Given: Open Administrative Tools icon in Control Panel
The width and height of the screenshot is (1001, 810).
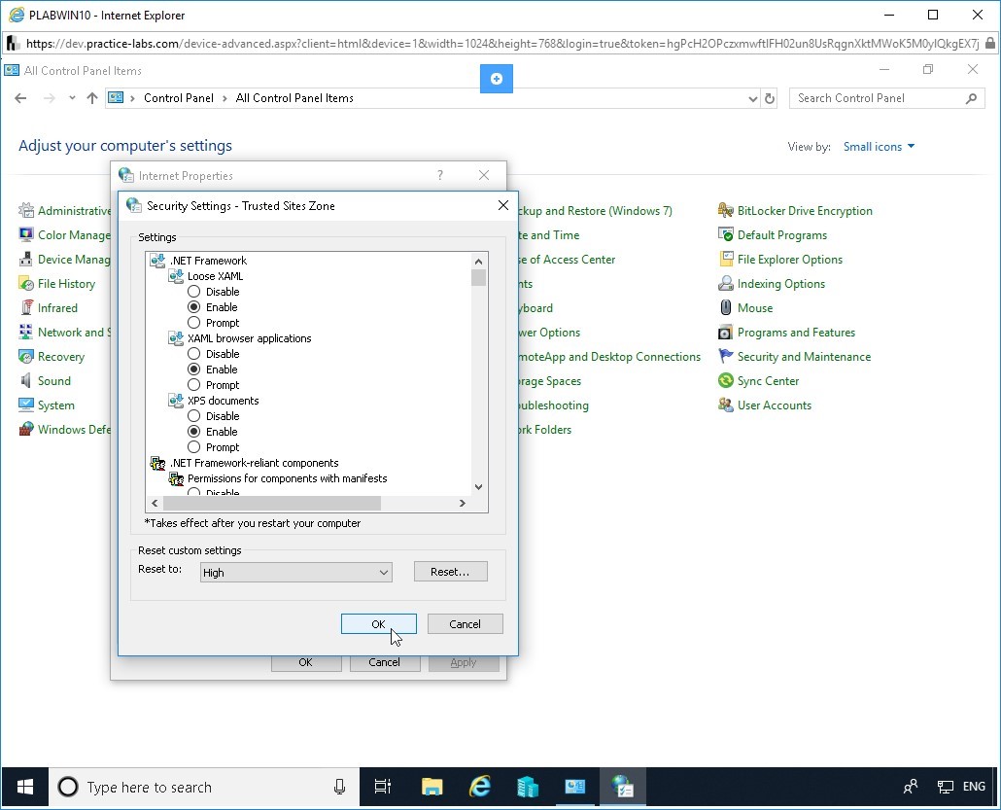Looking at the screenshot, I should click(26, 210).
